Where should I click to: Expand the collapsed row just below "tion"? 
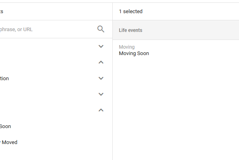point(101,94)
